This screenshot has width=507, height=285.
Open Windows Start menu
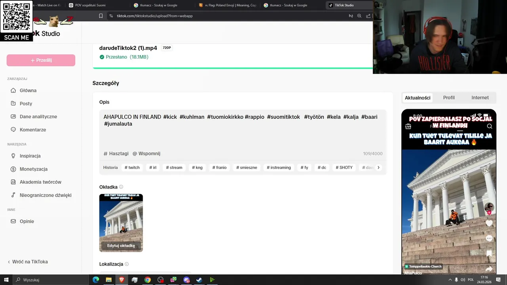6,280
